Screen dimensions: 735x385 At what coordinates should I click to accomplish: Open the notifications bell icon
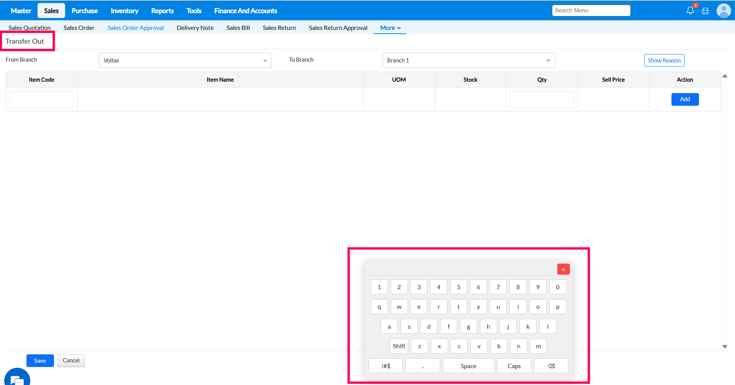coord(690,10)
